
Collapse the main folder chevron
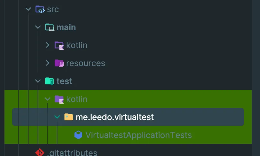38,27
